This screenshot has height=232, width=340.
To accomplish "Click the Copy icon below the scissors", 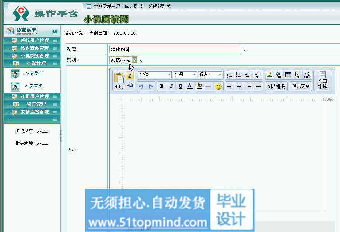I will point(130,84).
